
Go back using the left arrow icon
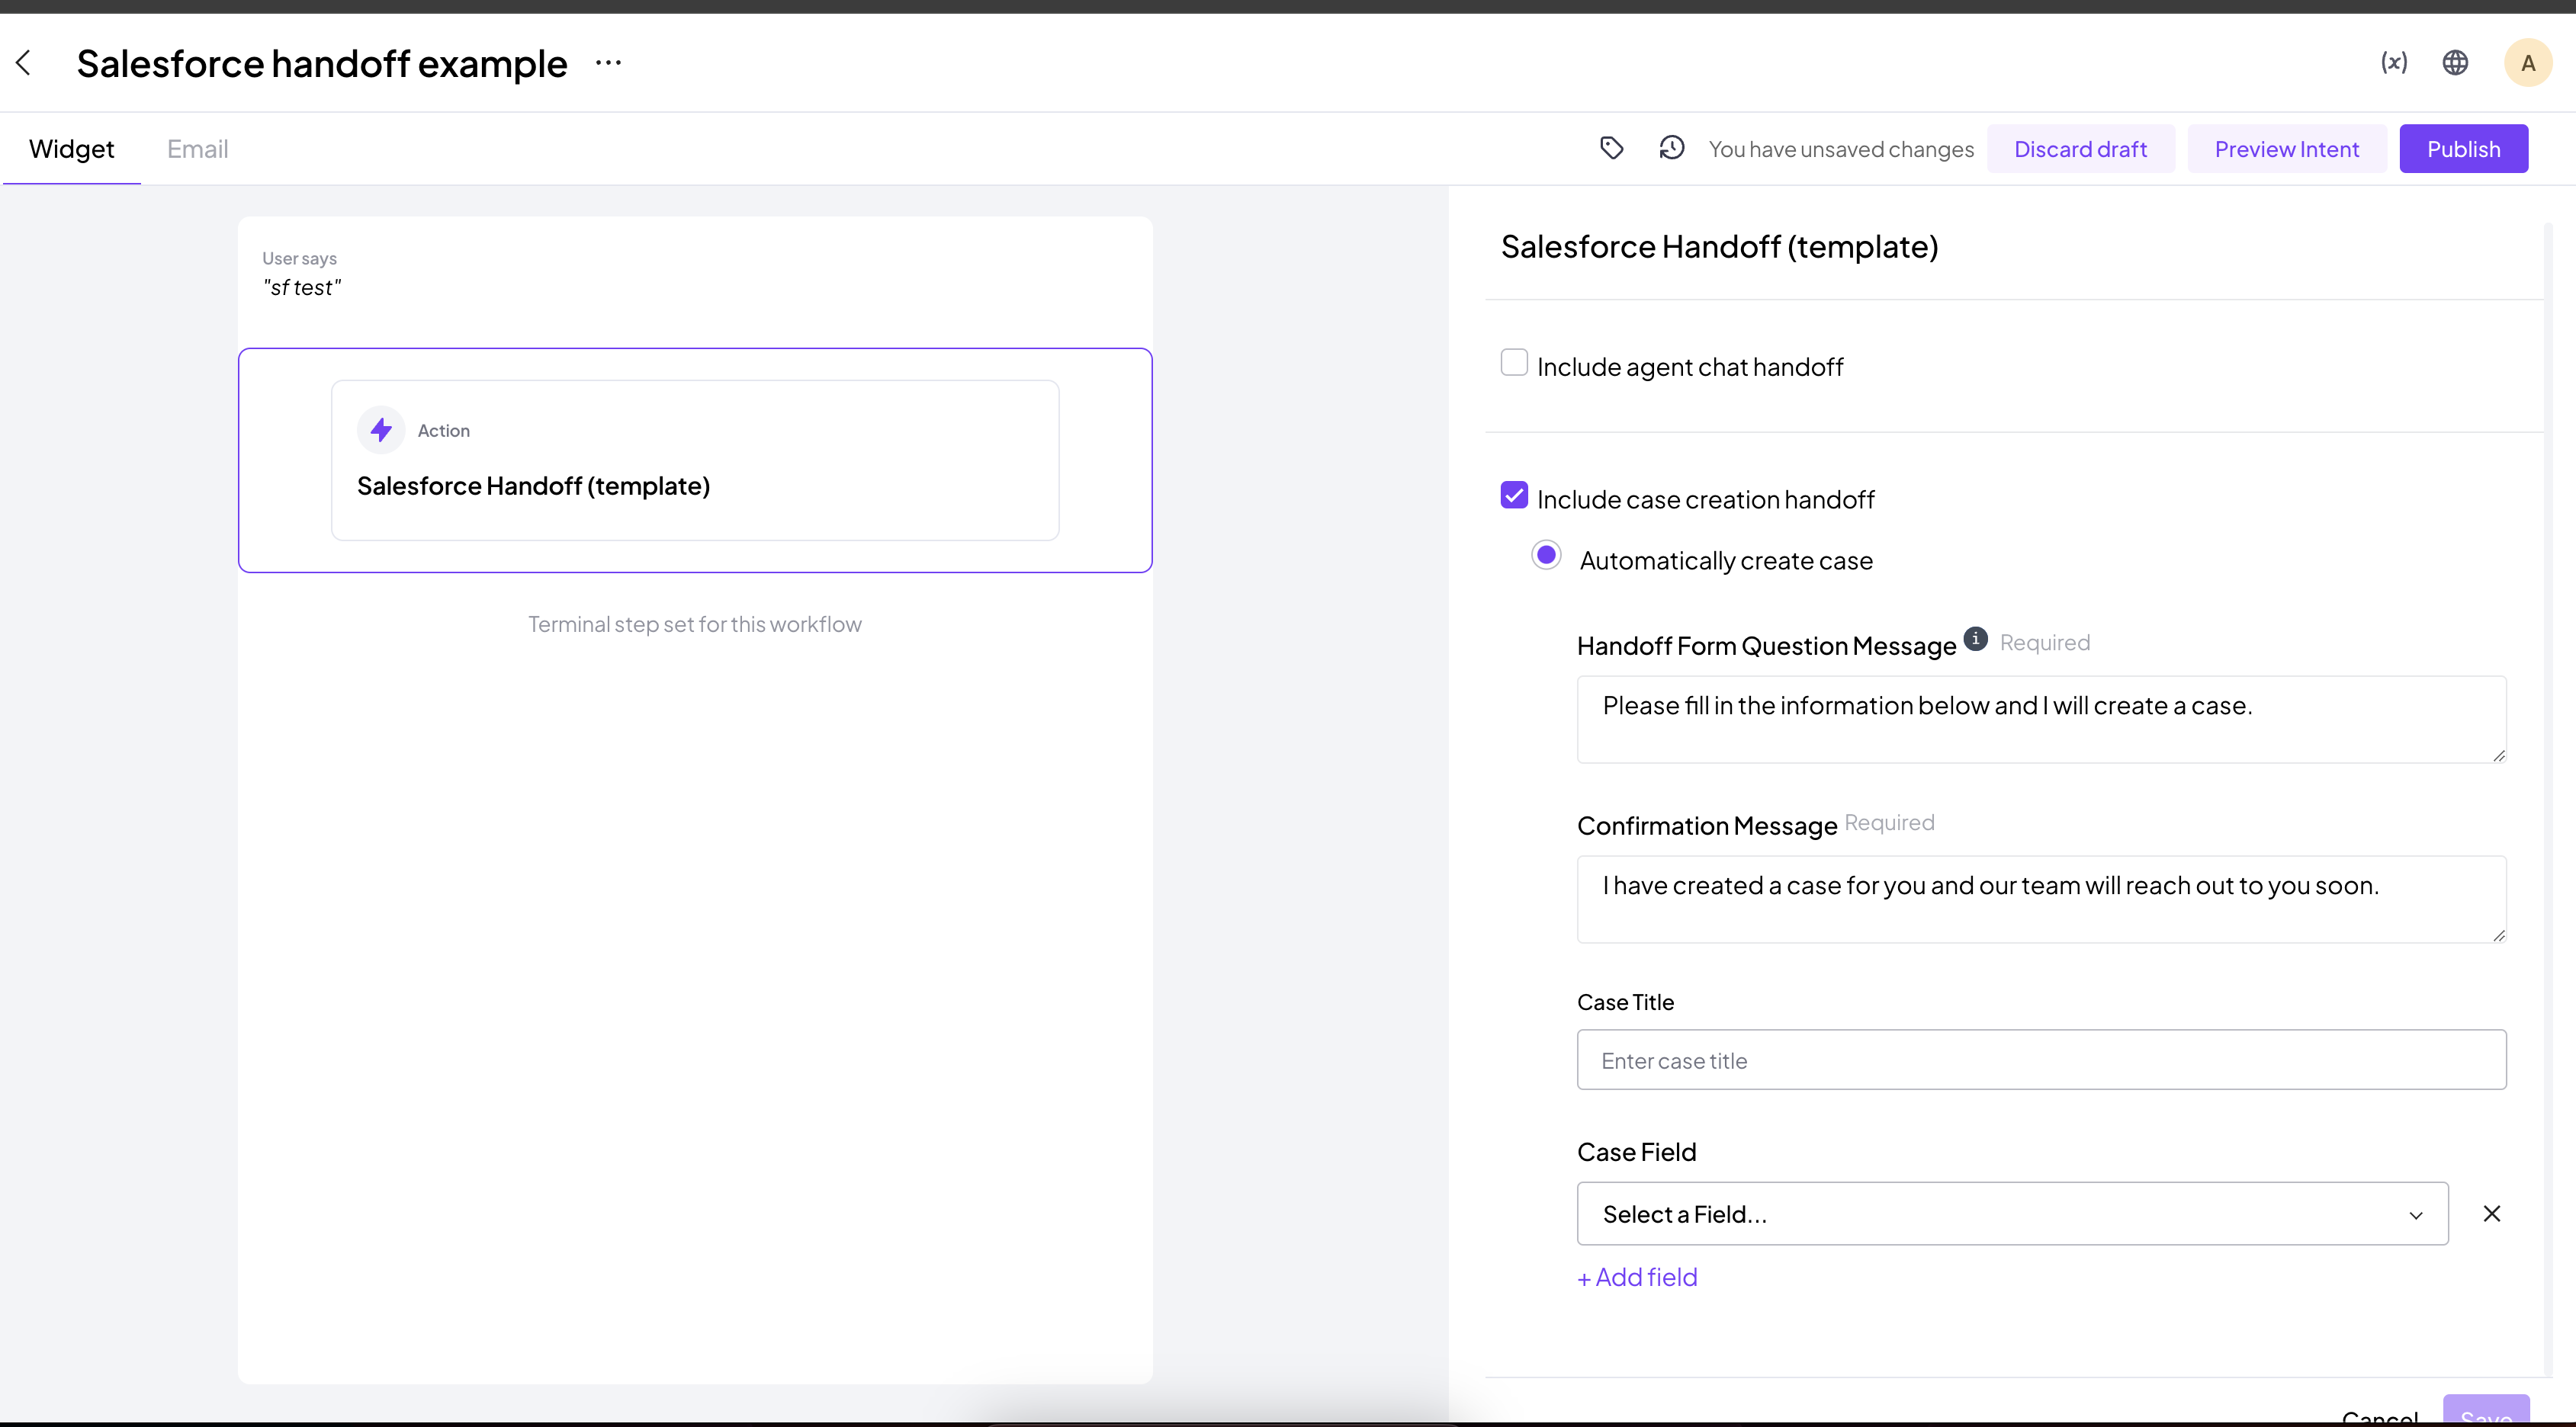coord(24,63)
